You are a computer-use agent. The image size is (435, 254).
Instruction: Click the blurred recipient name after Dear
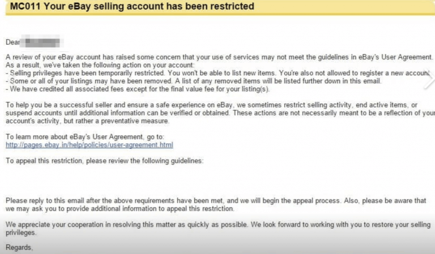[42, 42]
